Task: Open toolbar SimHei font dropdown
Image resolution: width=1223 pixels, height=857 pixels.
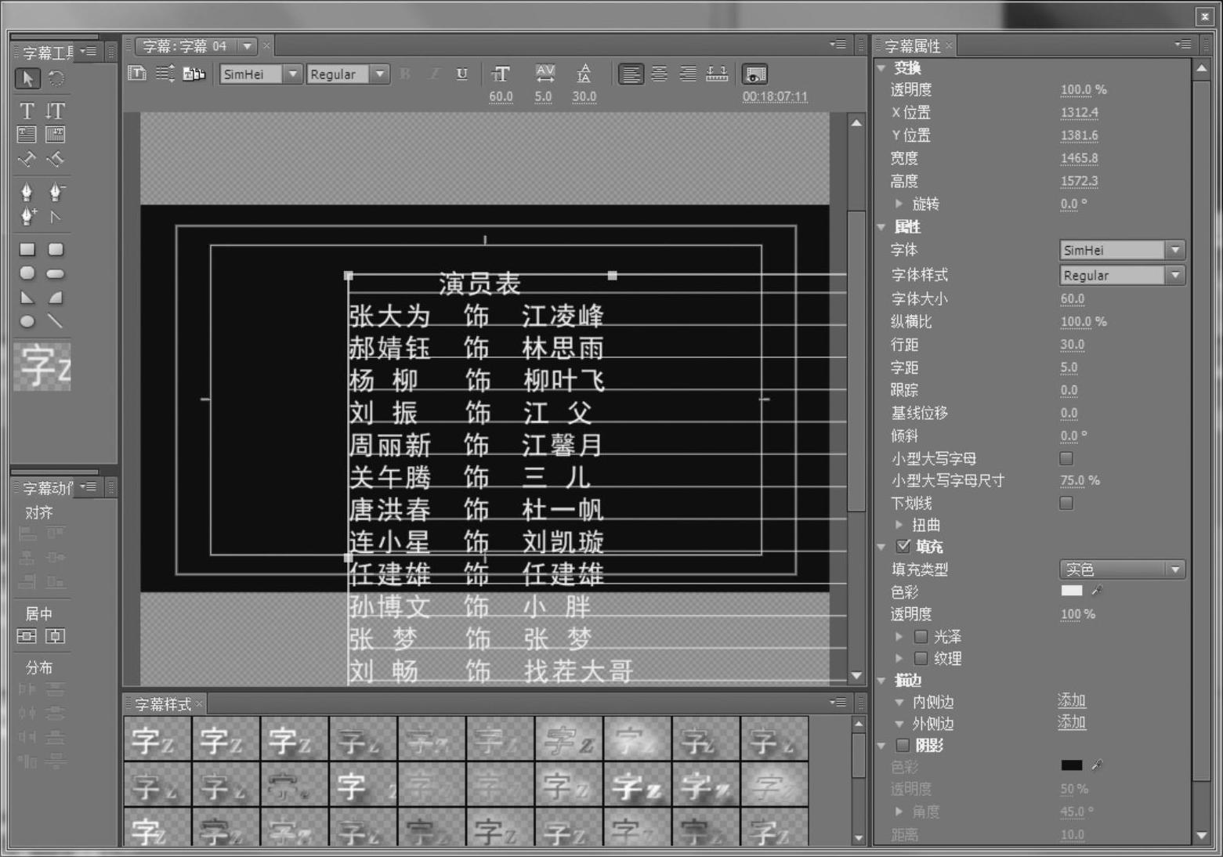Action: point(292,74)
